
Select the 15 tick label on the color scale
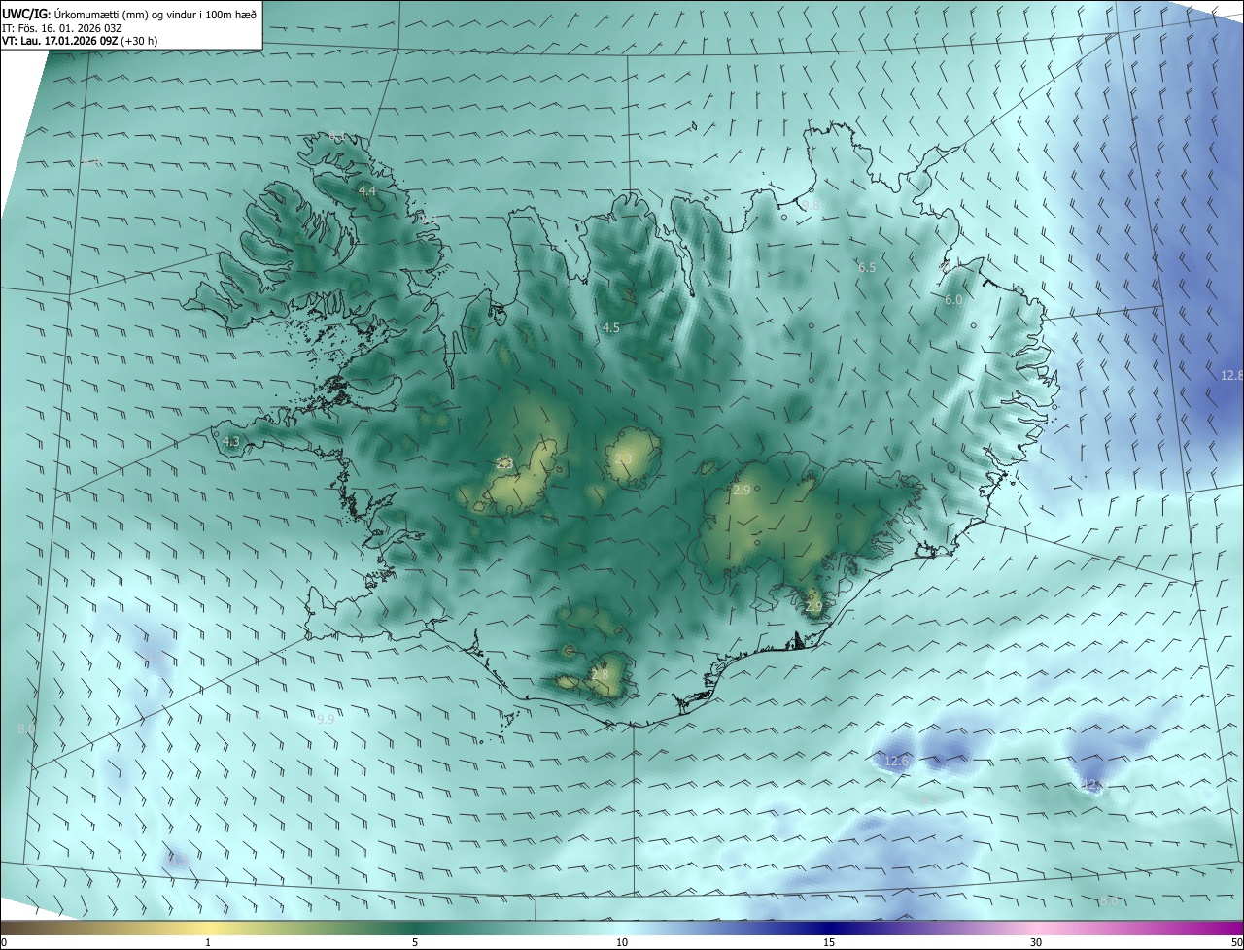click(829, 942)
